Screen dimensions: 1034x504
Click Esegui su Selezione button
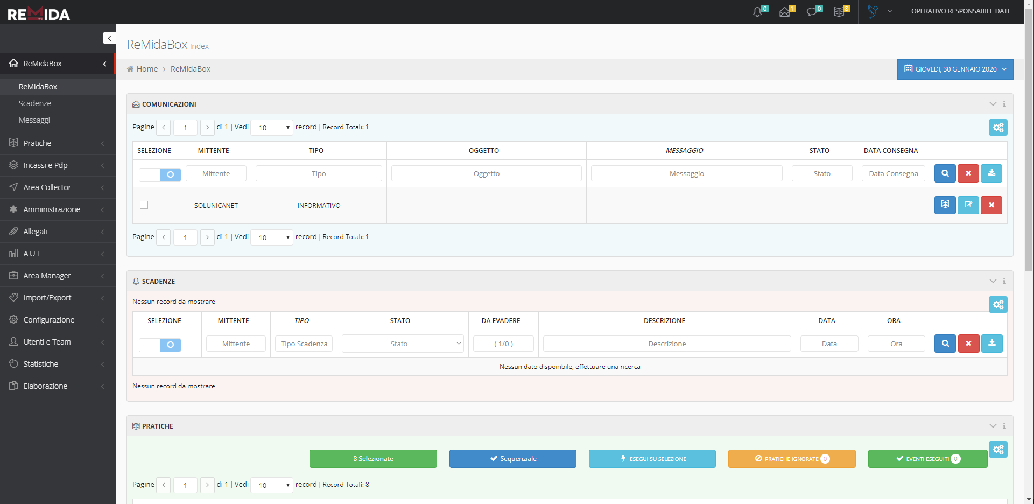652,459
